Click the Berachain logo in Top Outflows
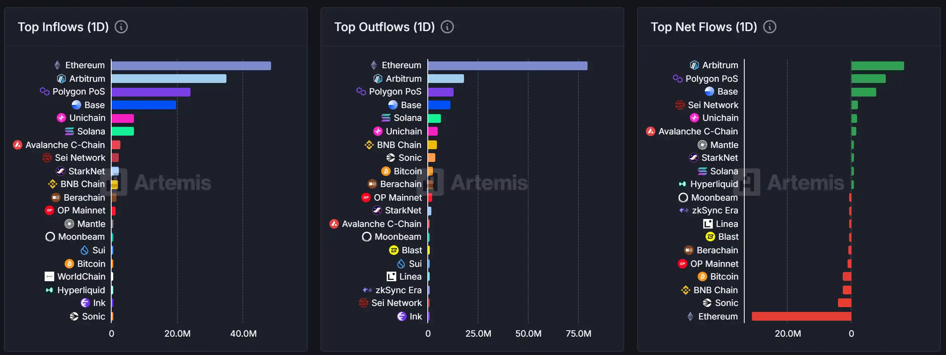Screen dimensions: 946x355 point(372,184)
